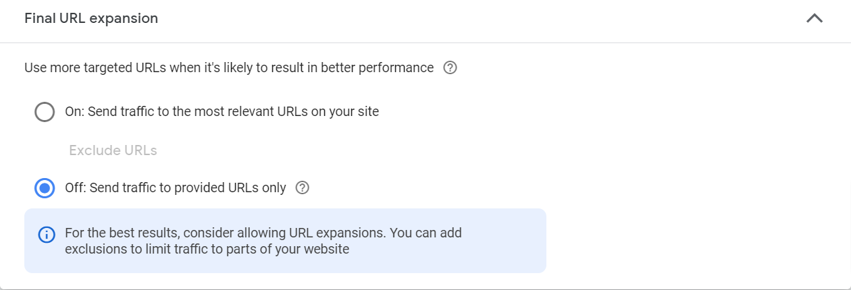This screenshot has height=290, width=851.
Task: Choose 'On: Send traffic to the most relevant URLs' label
Action: click(x=222, y=112)
